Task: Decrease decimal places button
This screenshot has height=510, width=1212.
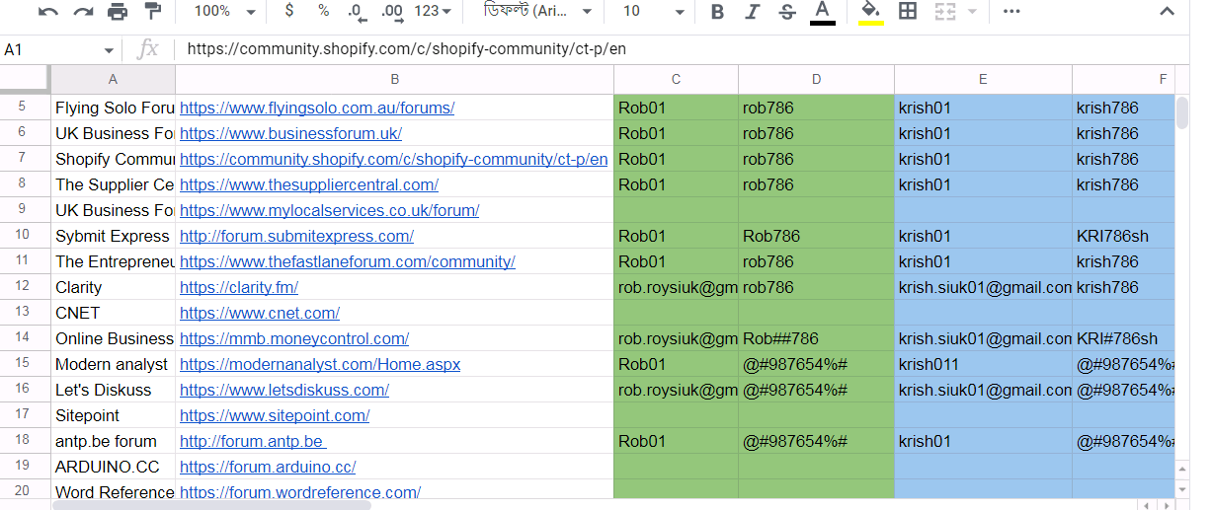Action: pos(356,12)
